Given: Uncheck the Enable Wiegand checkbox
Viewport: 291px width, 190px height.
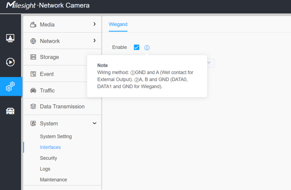Looking at the screenshot, I should tap(136, 47).
